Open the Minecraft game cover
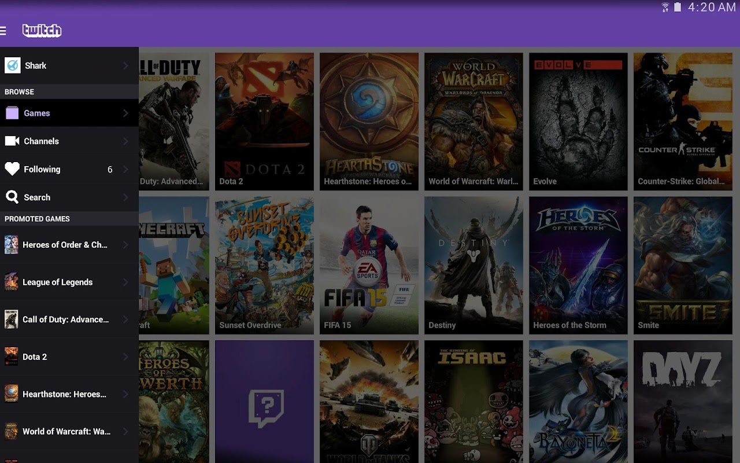Screen dimensions: 740x463 pyautogui.click(x=174, y=266)
